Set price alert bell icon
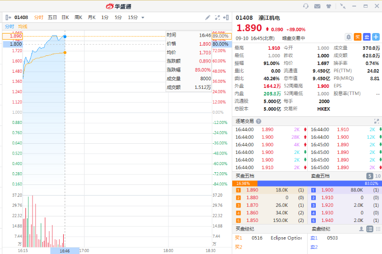Screen dimensions: 382x254 [x=348, y=37]
